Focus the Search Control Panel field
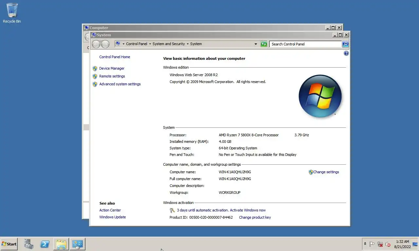The height and width of the screenshot is (251, 419). coord(305,44)
